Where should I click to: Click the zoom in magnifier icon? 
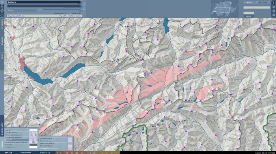[274, 7]
